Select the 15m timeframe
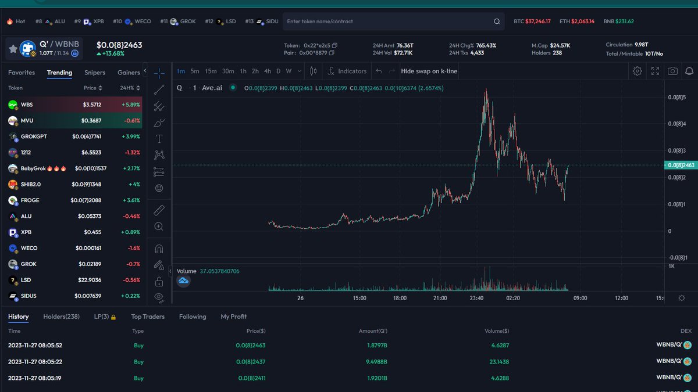 point(211,71)
